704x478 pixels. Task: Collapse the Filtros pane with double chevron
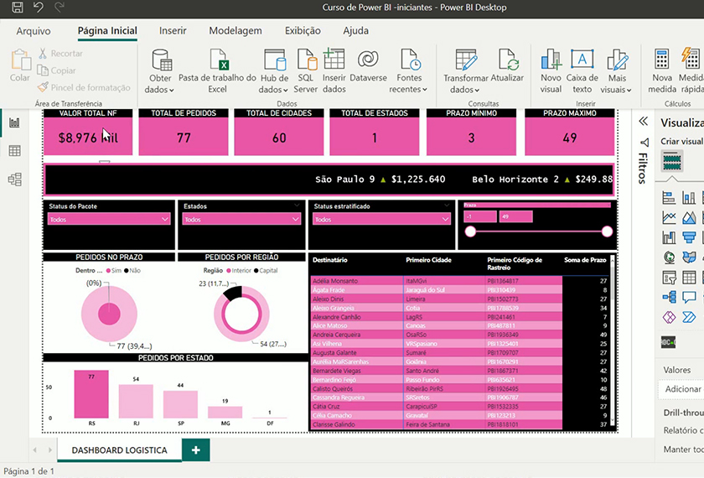pyautogui.click(x=644, y=121)
